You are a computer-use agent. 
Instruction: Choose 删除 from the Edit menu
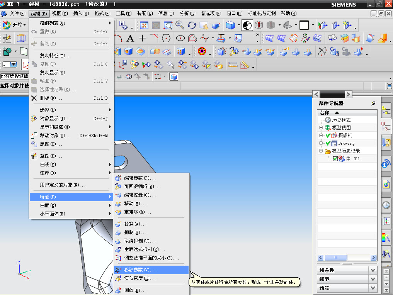71,98
